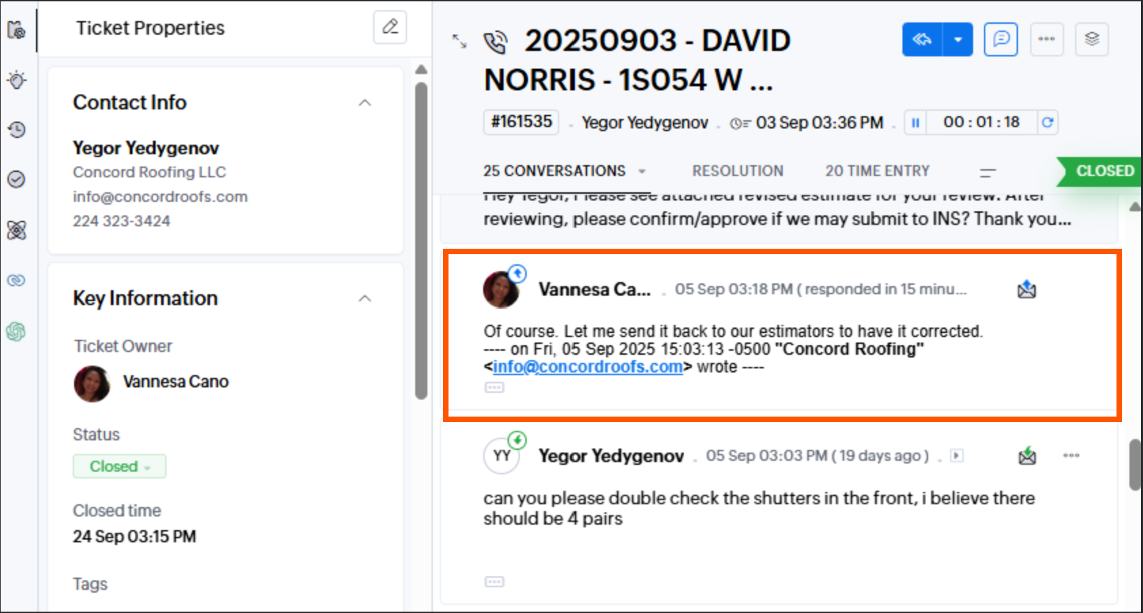Click the blue Reply All button

pos(922,39)
